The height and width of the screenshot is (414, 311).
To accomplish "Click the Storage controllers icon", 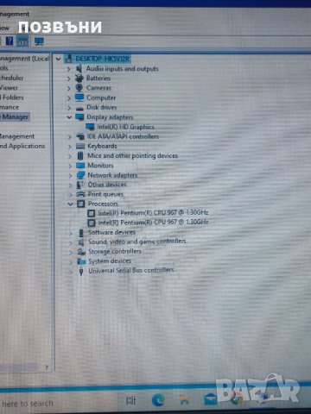I will [x=81, y=252].
